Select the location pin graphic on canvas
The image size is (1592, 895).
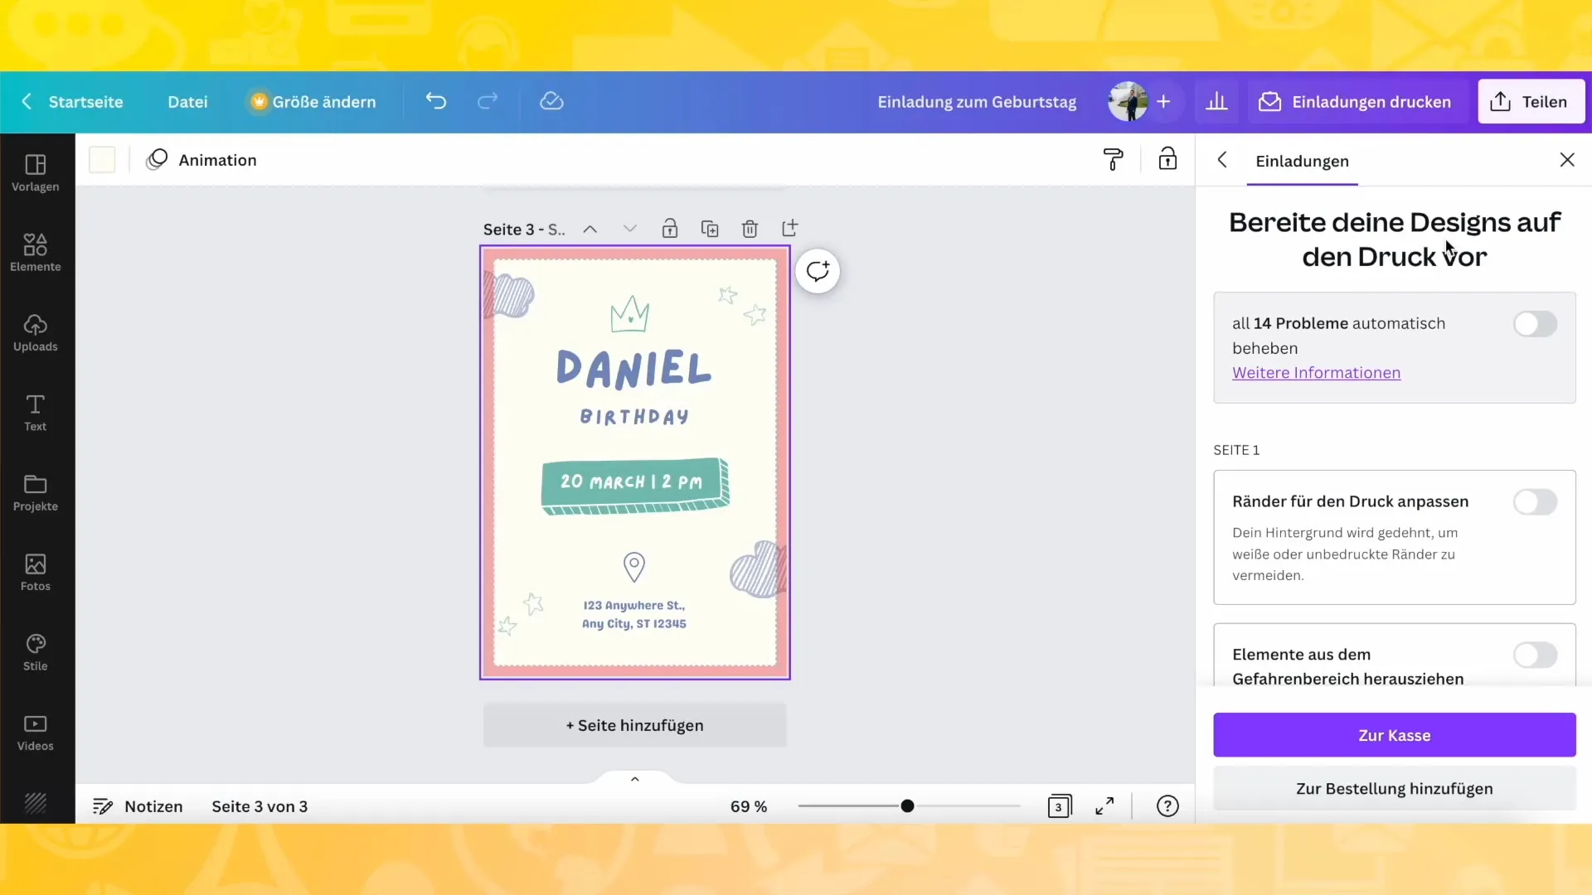tap(634, 567)
